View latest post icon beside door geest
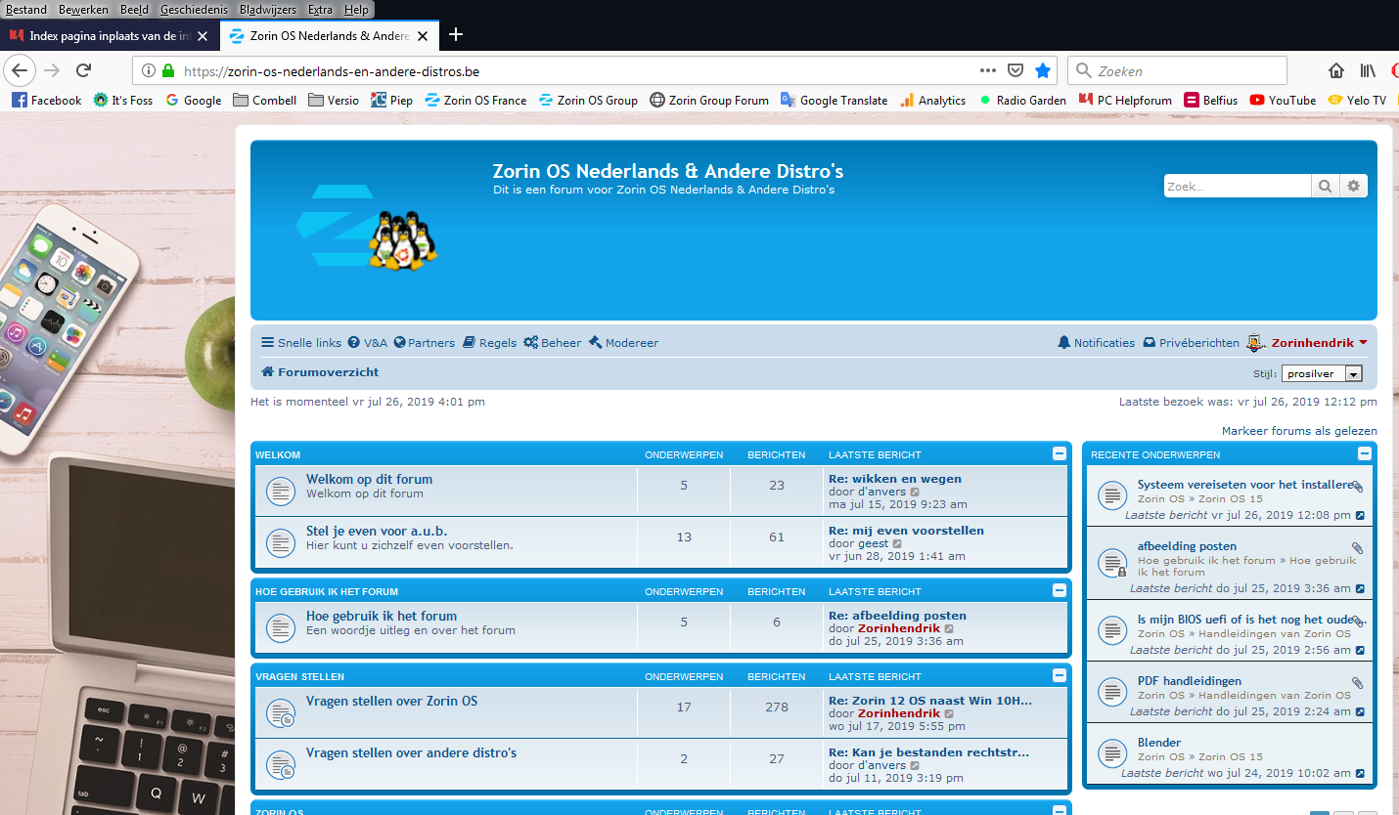This screenshot has width=1399, height=815. pos(897,544)
